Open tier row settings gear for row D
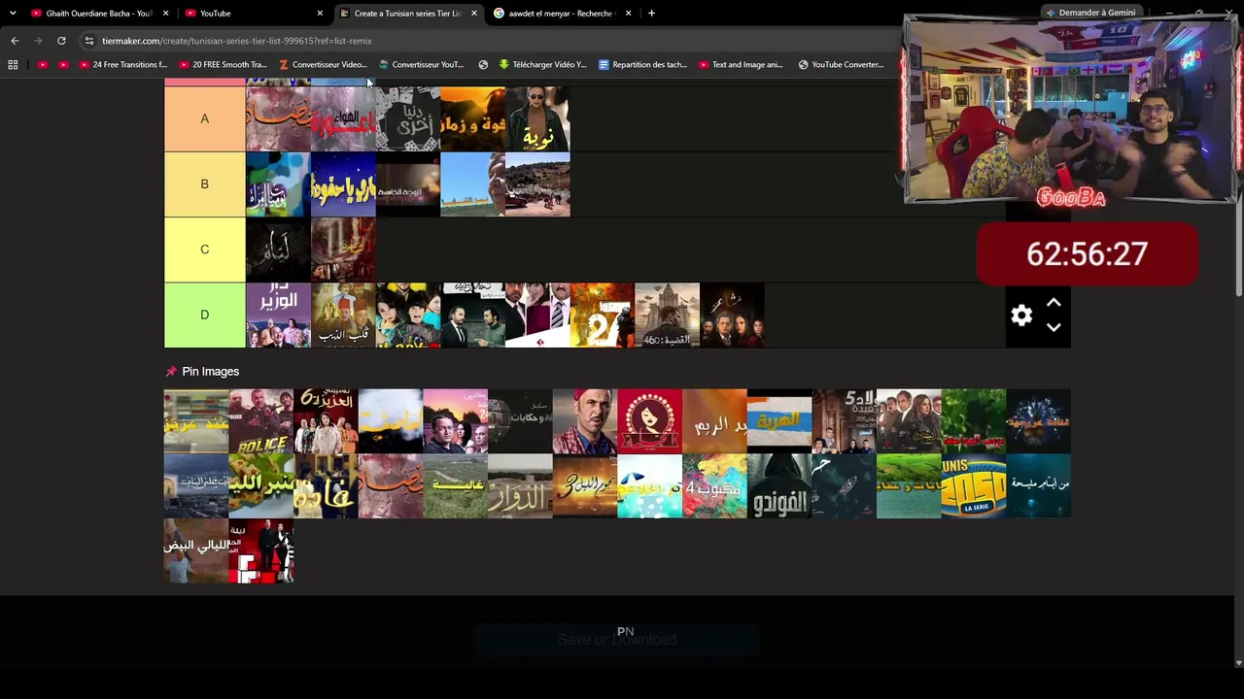Viewport: 1244px width, 699px height. point(1021,316)
